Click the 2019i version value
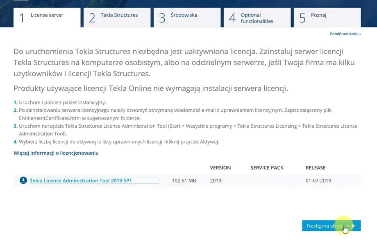Screen dimensions: 377x248 click(x=216, y=180)
